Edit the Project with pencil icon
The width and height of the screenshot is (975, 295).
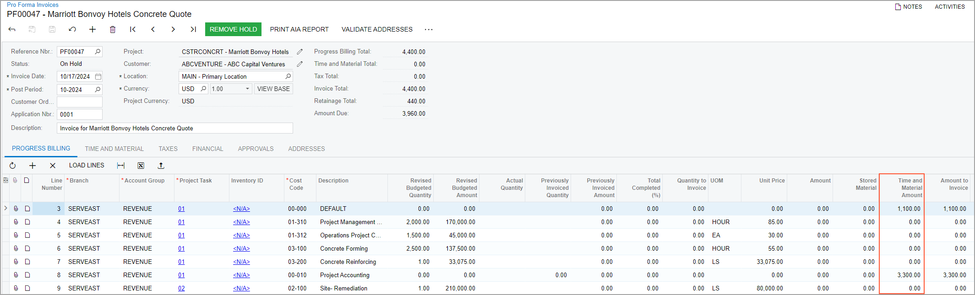[300, 52]
